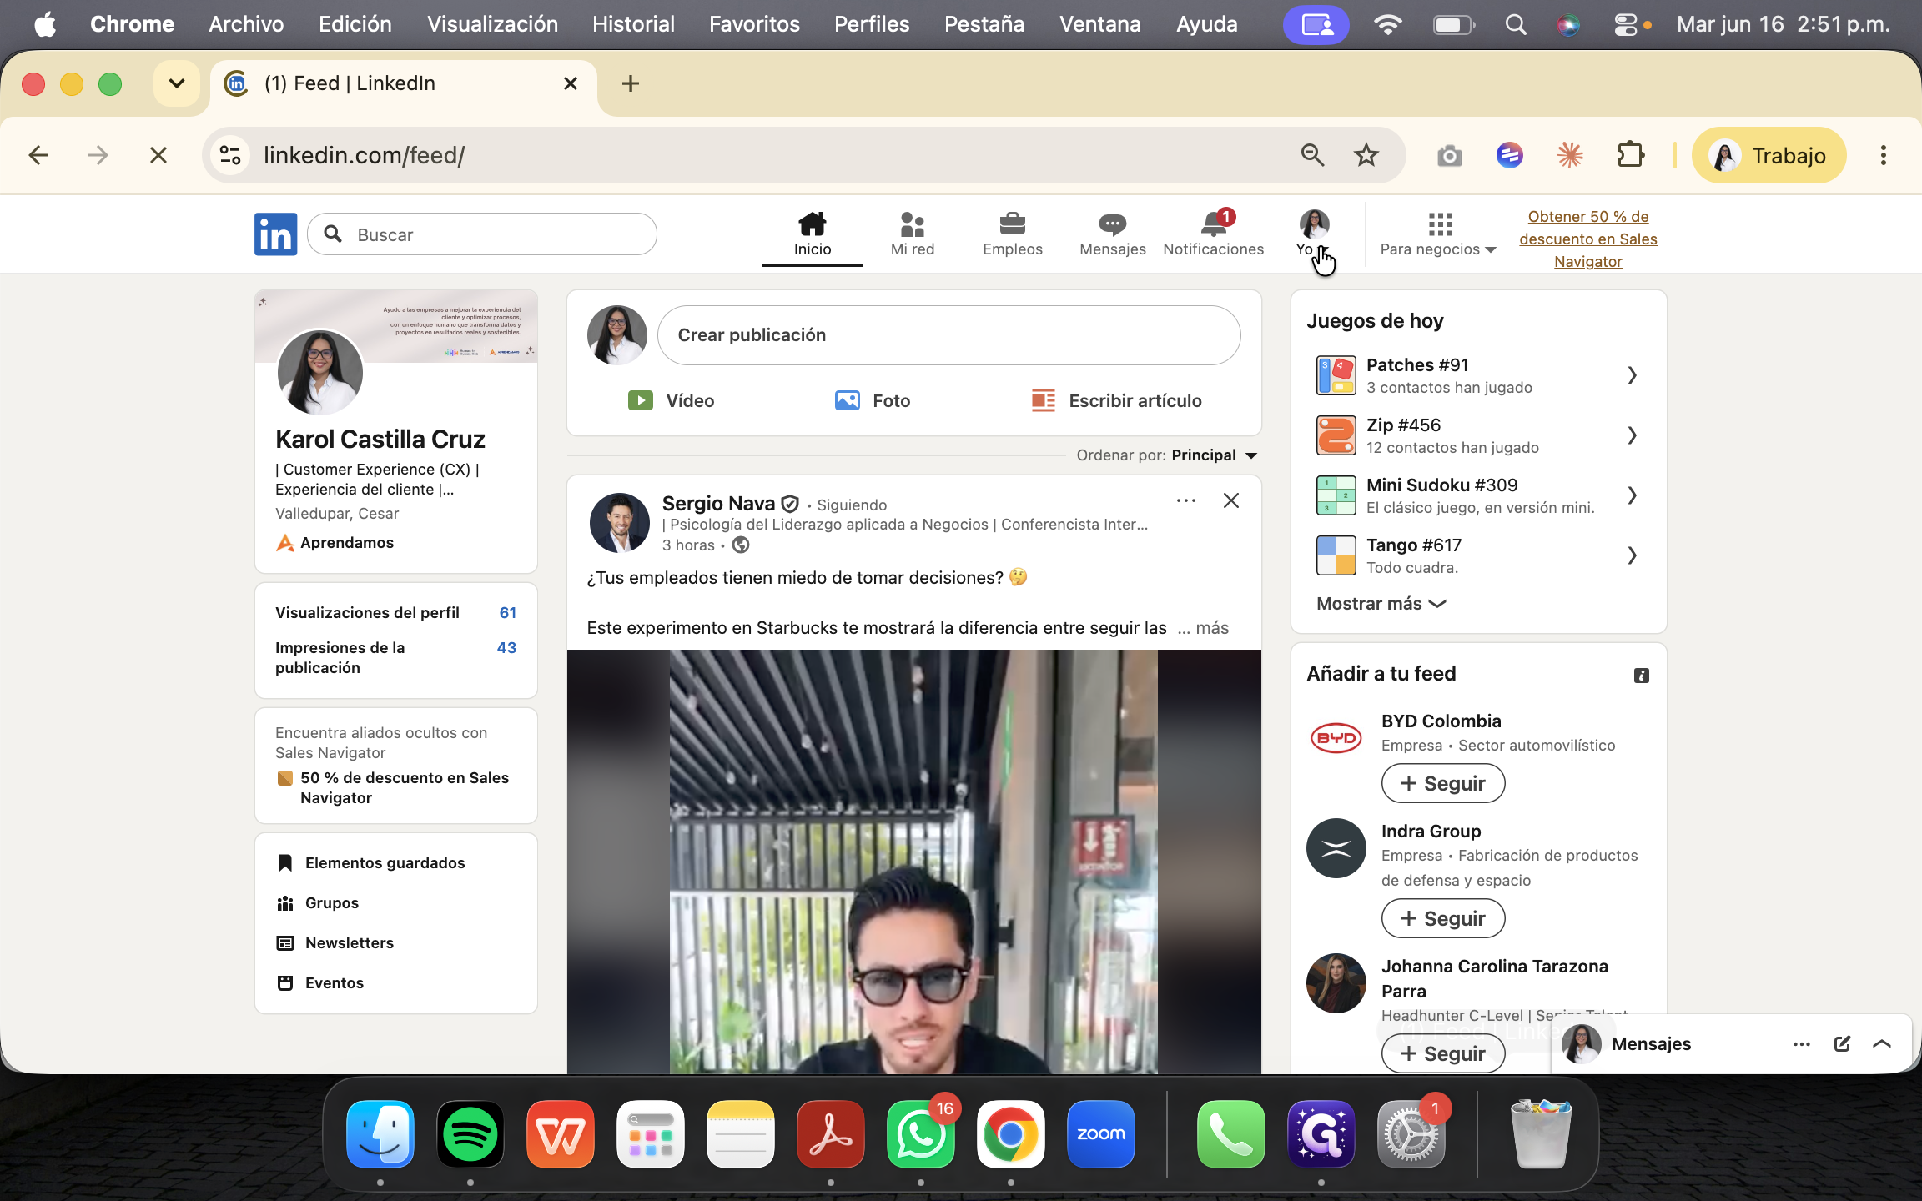Open Para negocios grid icon

click(1440, 224)
